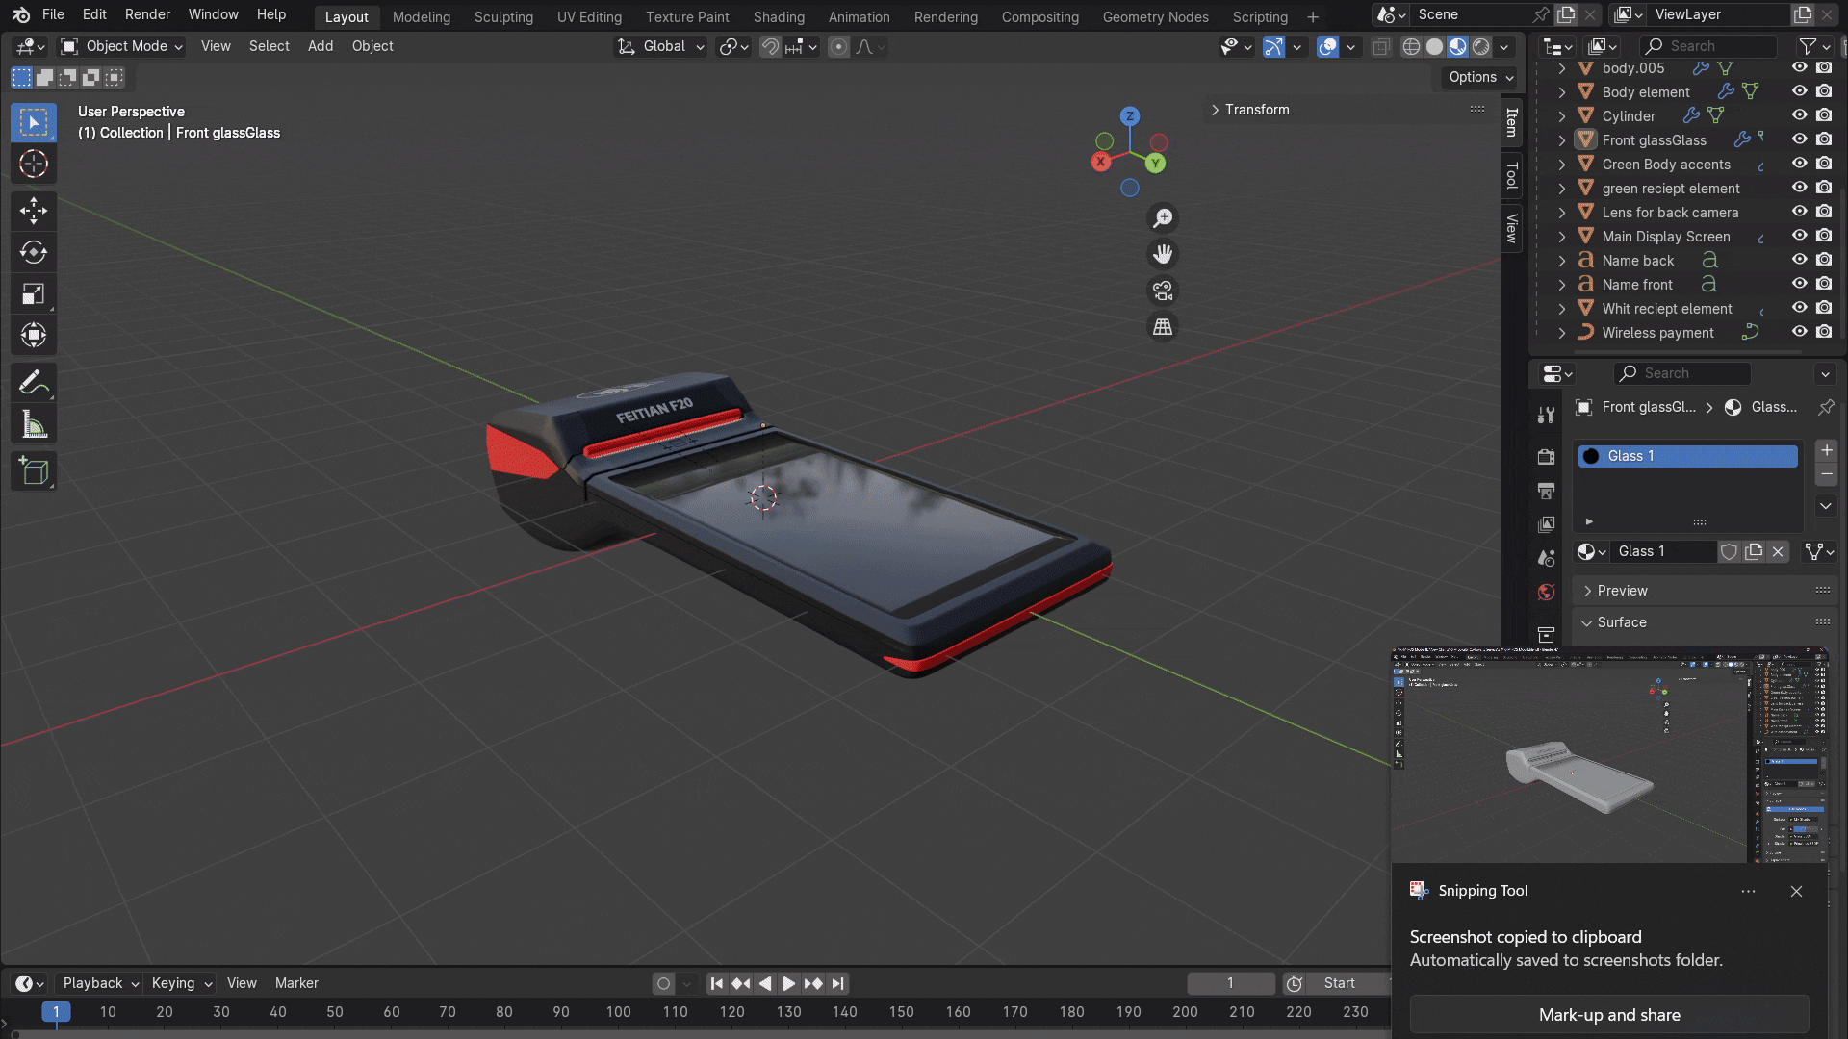Expand Main Display Screen tree item
The image size is (1848, 1039).
pos(1561,237)
